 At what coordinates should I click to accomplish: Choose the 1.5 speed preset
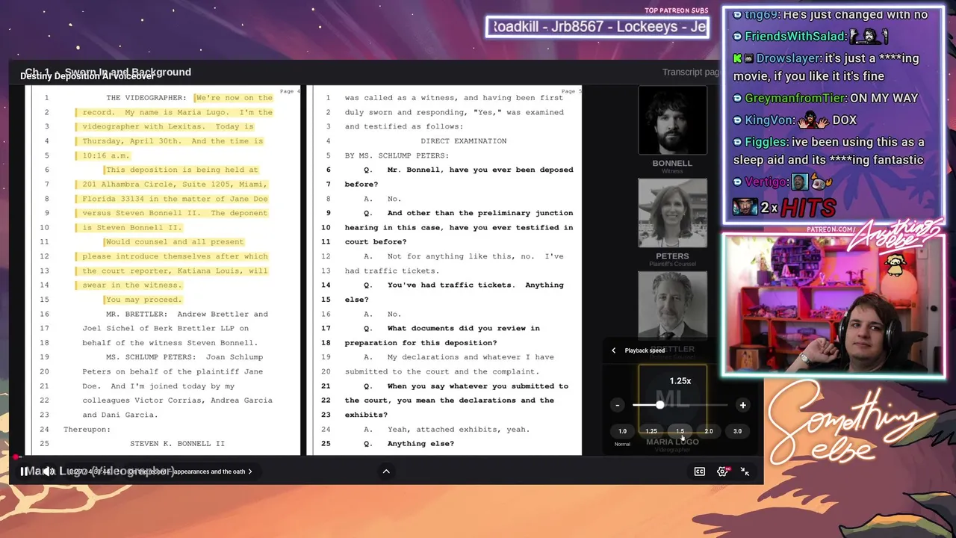click(680, 431)
